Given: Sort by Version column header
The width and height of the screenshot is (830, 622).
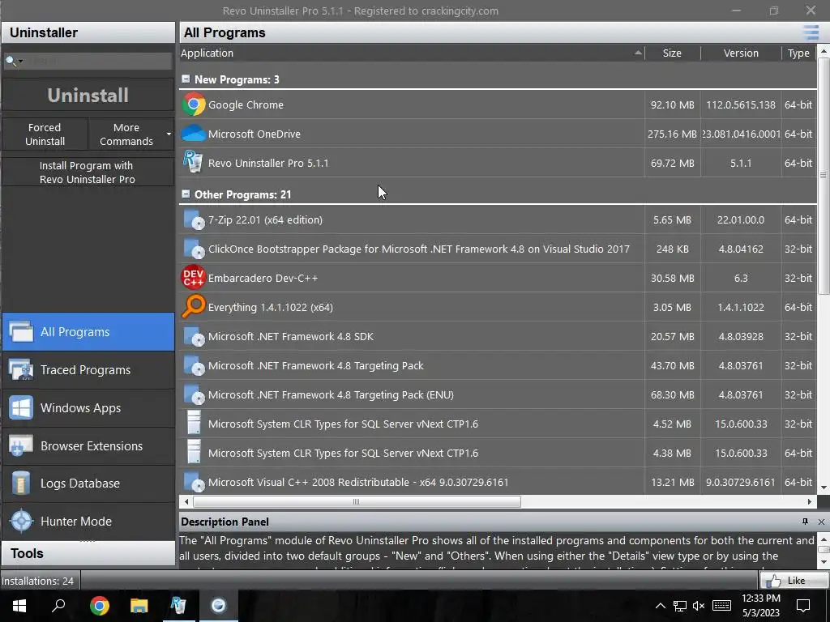Looking at the screenshot, I should click(741, 53).
